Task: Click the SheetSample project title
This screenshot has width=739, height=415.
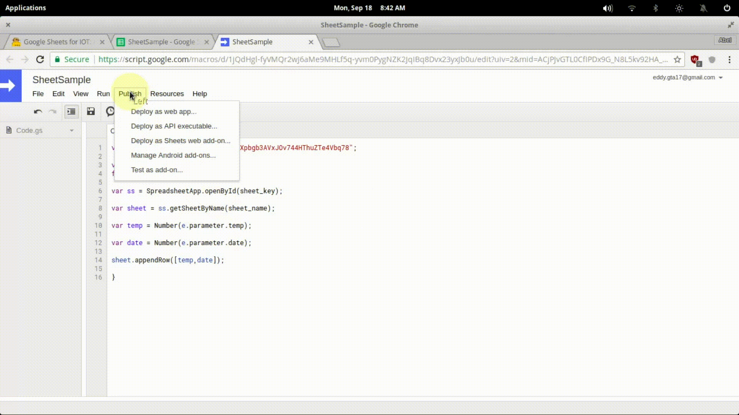Action: click(62, 80)
